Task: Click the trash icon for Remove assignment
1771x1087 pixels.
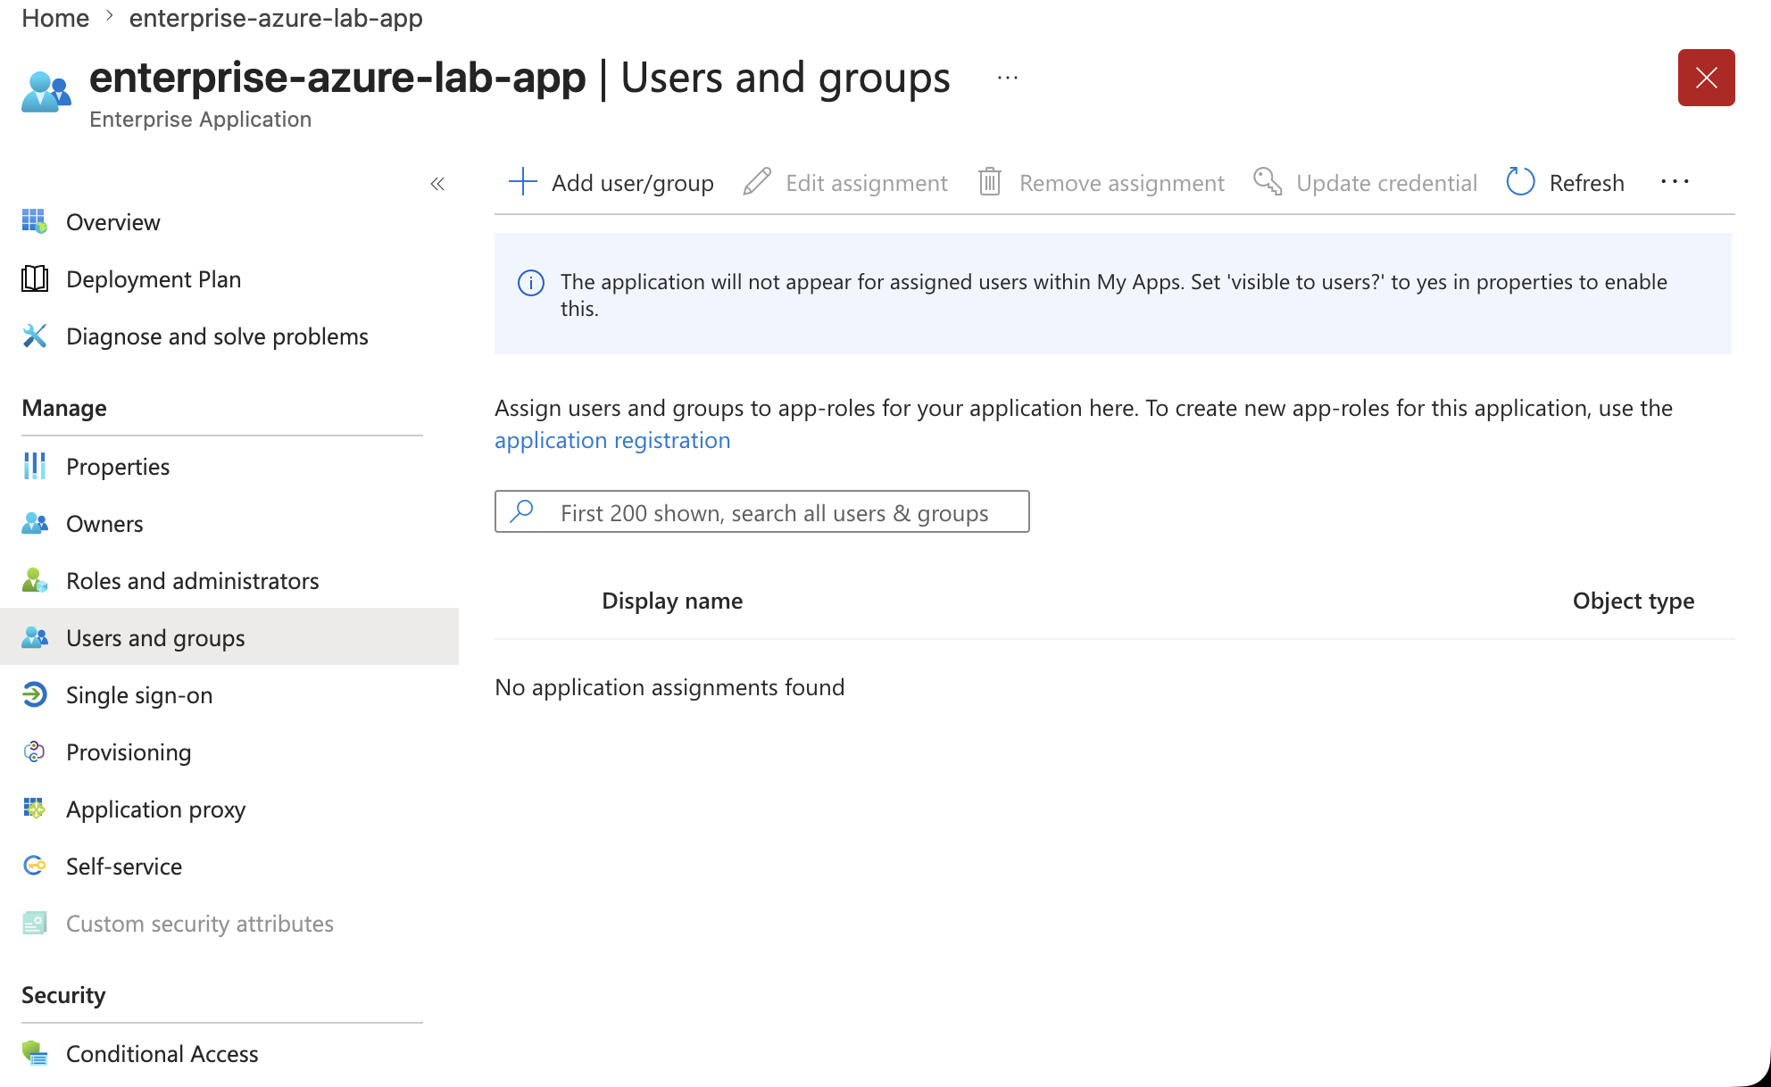Action: pos(990,182)
